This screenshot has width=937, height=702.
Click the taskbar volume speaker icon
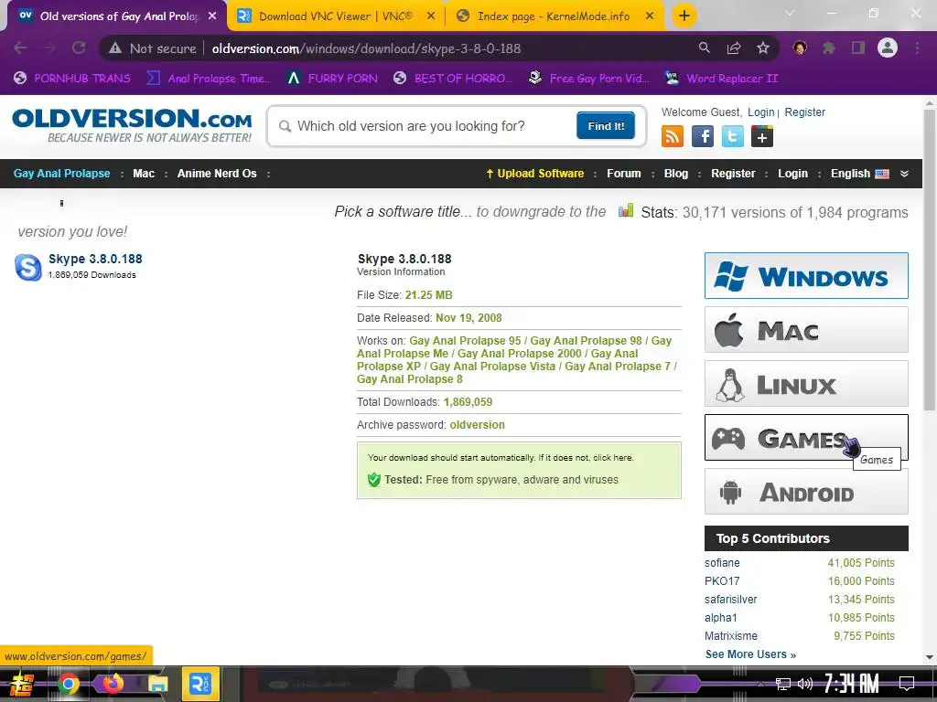pos(805,684)
